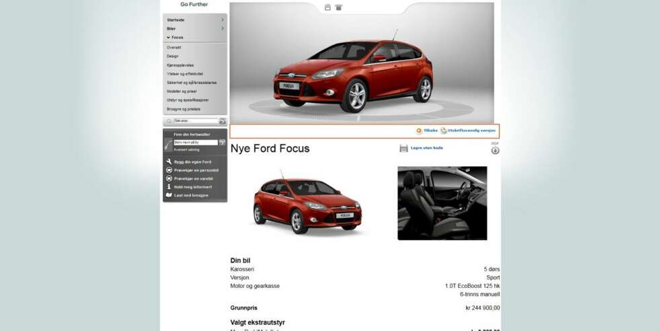Open Modeller og priser menu item
Viewport: 659px width, 331px height.
(x=182, y=91)
